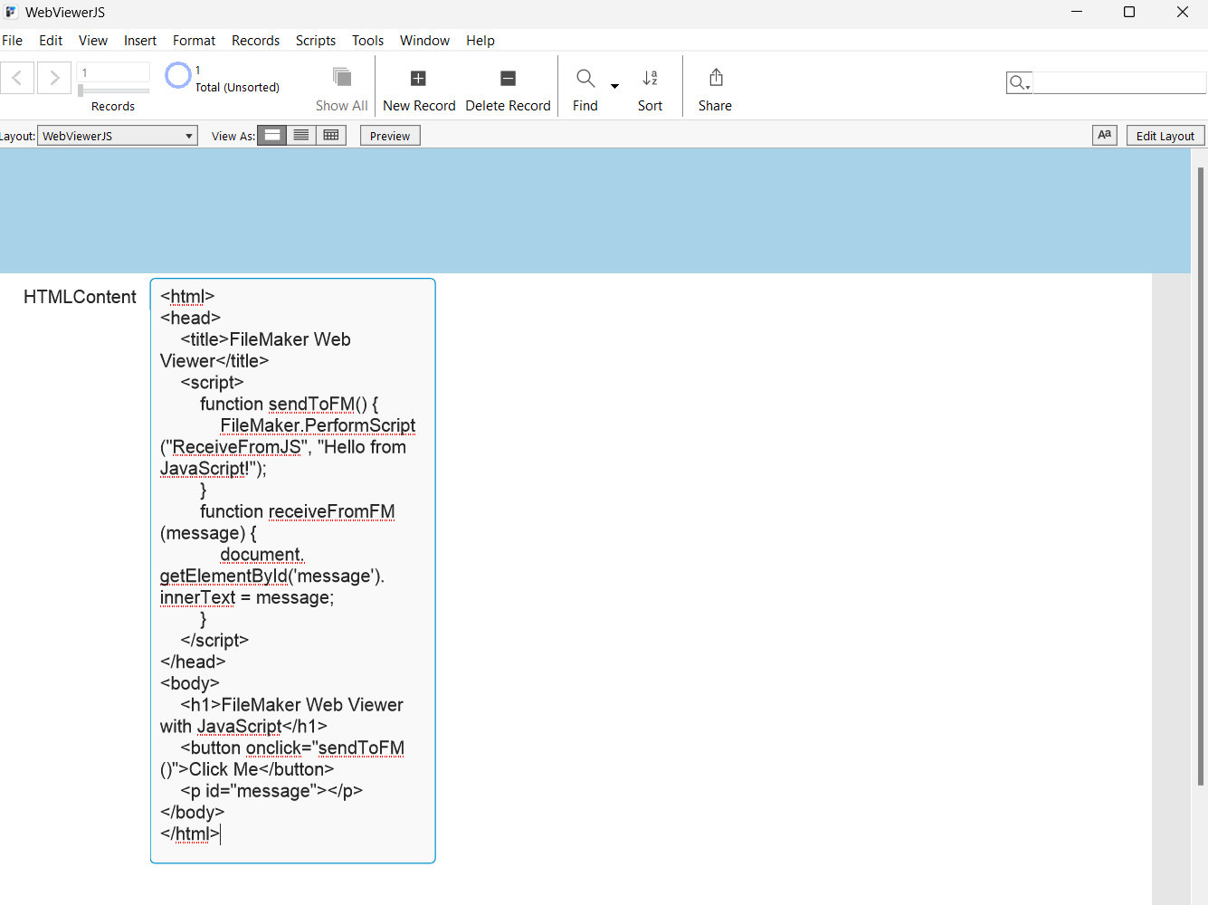Switch to Form view
The width and height of the screenshot is (1208, 905).
point(272,135)
